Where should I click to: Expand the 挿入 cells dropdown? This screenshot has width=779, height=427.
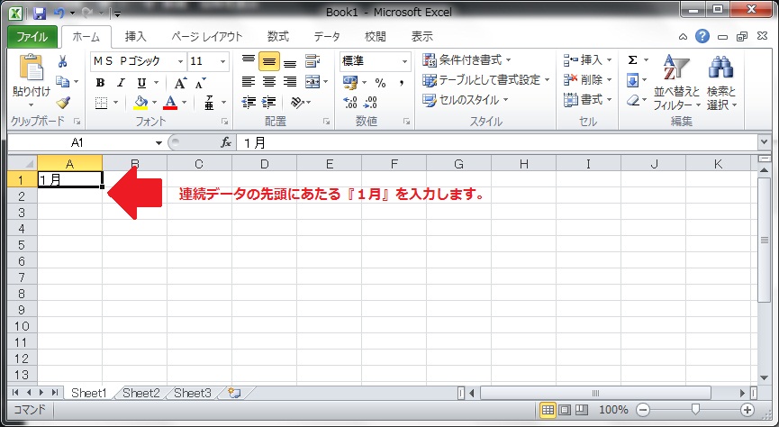(x=609, y=60)
